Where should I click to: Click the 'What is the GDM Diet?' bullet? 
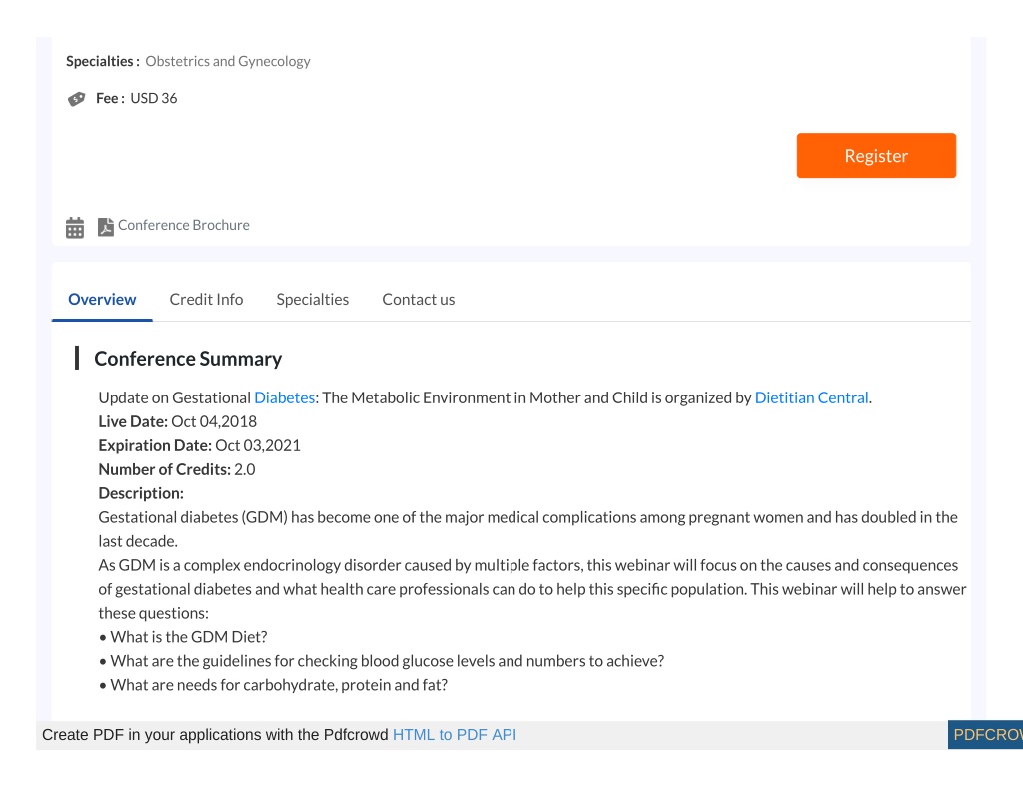(x=183, y=637)
